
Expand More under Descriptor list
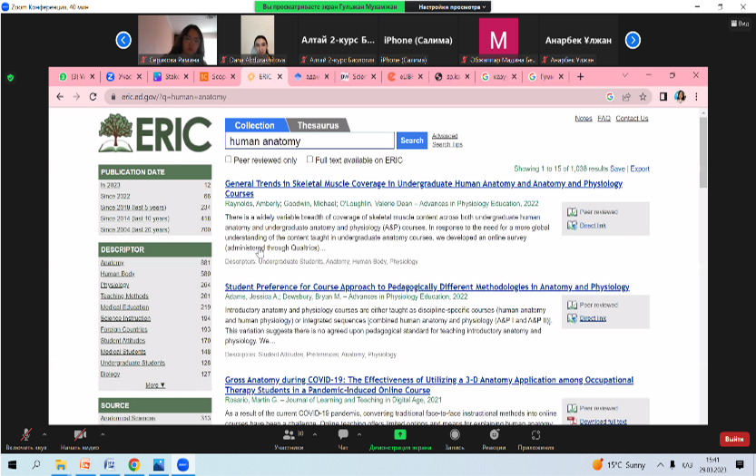tap(155, 385)
